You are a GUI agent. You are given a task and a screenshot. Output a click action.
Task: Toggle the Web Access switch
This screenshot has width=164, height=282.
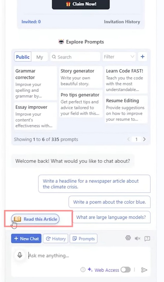tap(125, 270)
